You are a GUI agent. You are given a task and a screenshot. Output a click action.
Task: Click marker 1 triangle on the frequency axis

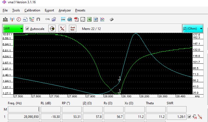pyautogui.click(x=119, y=93)
